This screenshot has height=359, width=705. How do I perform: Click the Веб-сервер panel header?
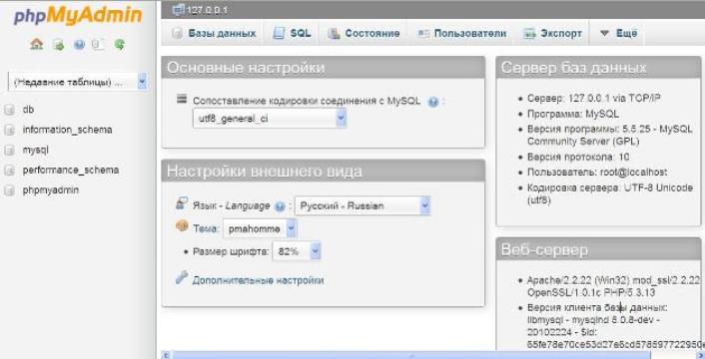598,249
